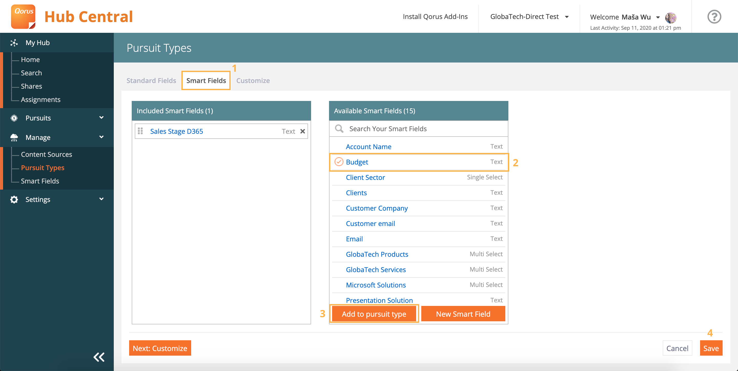Collapse sidebar with double-arrow icon

point(99,357)
